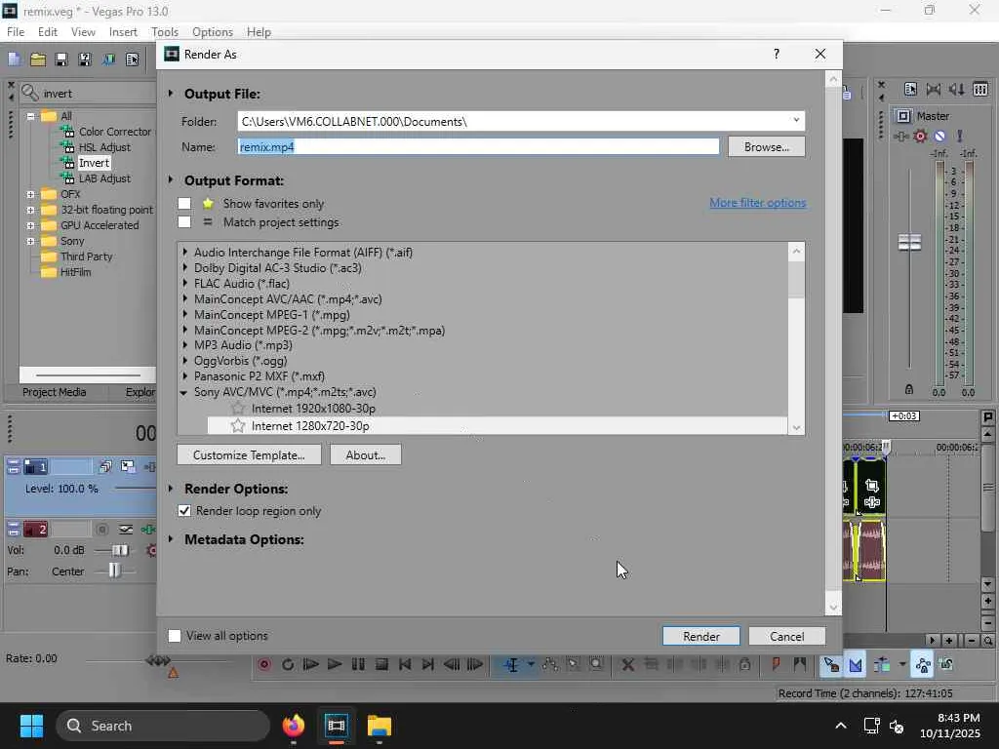Toggle Auto Ripple icon in edit toolbar
Image resolution: width=999 pixels, height=749 pixels.
882,665
